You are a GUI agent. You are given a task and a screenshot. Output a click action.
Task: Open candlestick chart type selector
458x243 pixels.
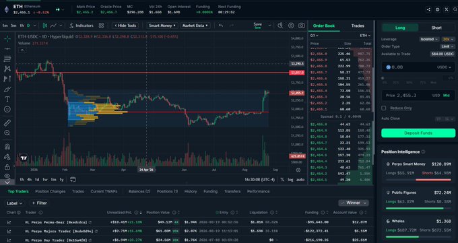(44, 26)
